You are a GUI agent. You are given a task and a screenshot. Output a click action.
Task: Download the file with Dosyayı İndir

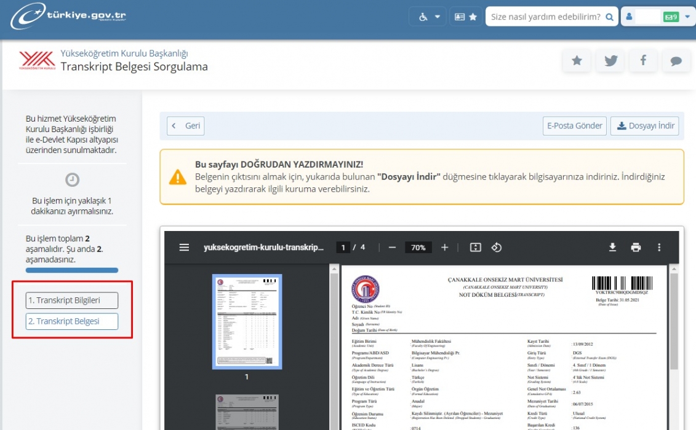coord(644,126)
